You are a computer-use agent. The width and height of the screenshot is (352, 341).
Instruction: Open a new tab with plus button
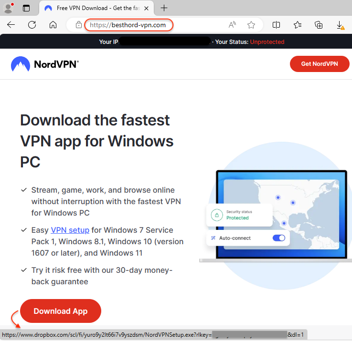164,8
